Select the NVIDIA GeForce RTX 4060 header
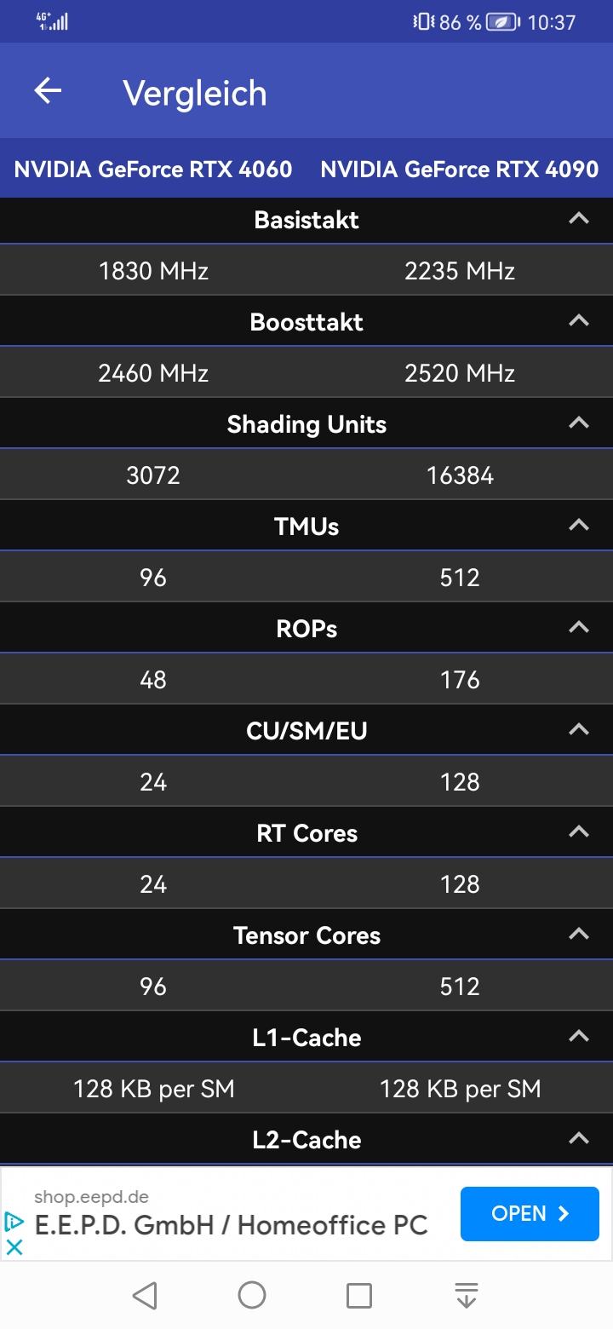Image resolution: width=613 pixels, height=1329 pixels. tap(153, 169)
